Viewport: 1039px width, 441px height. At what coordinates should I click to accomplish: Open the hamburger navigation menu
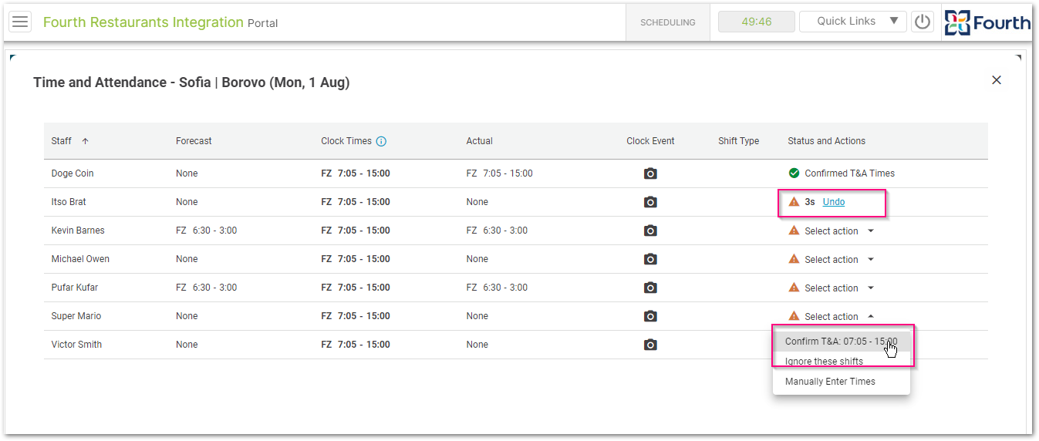pos(20,22)
